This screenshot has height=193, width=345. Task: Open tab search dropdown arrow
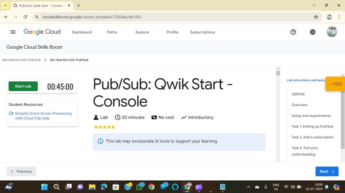click(5, 5)
